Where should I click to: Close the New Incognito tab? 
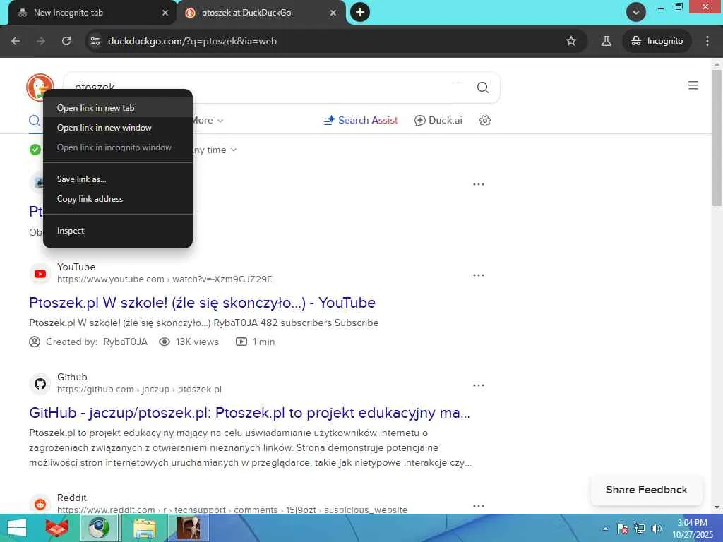click(165, 13)
